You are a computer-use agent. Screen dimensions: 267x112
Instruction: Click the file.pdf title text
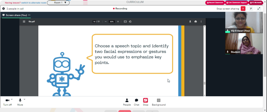click(x=32, y=22)
